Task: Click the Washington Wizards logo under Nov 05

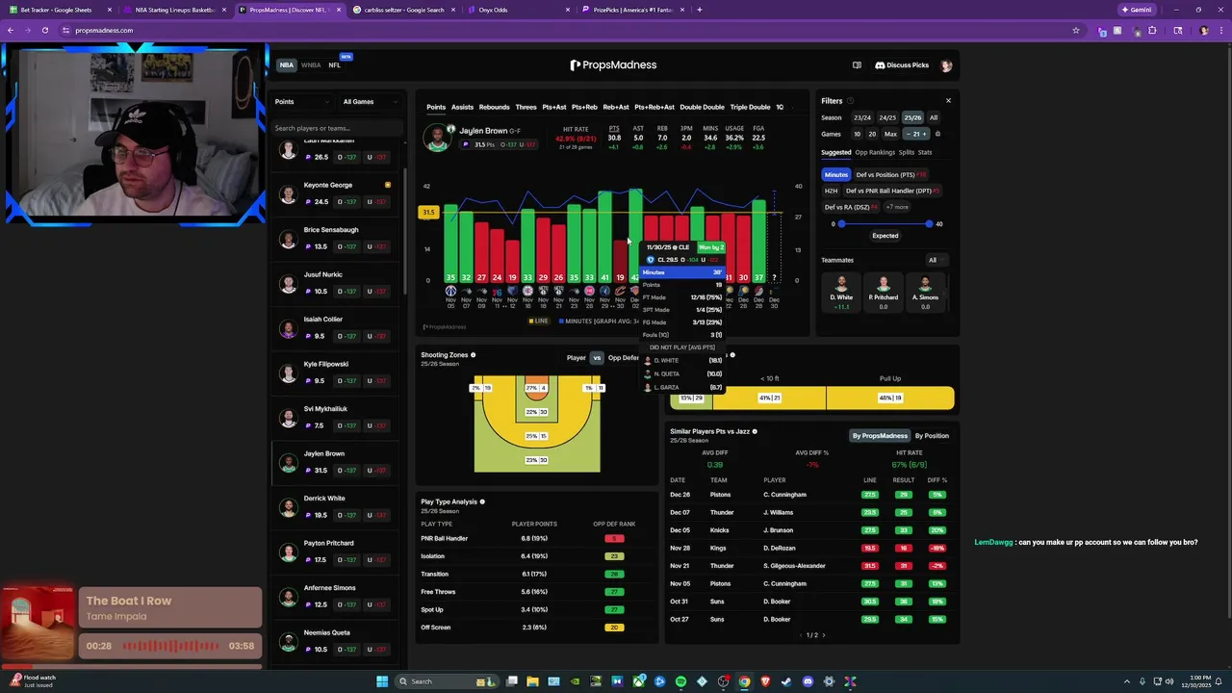Action: coord(450,291)
